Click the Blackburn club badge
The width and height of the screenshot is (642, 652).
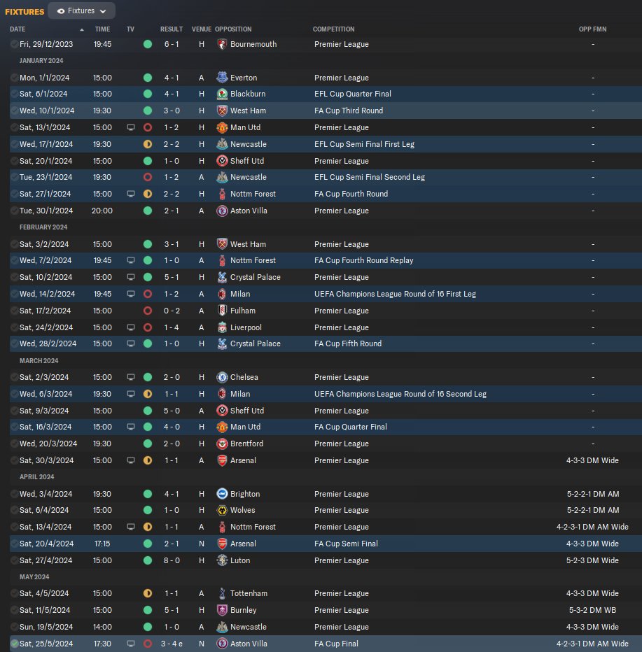[x=222, y=94]
